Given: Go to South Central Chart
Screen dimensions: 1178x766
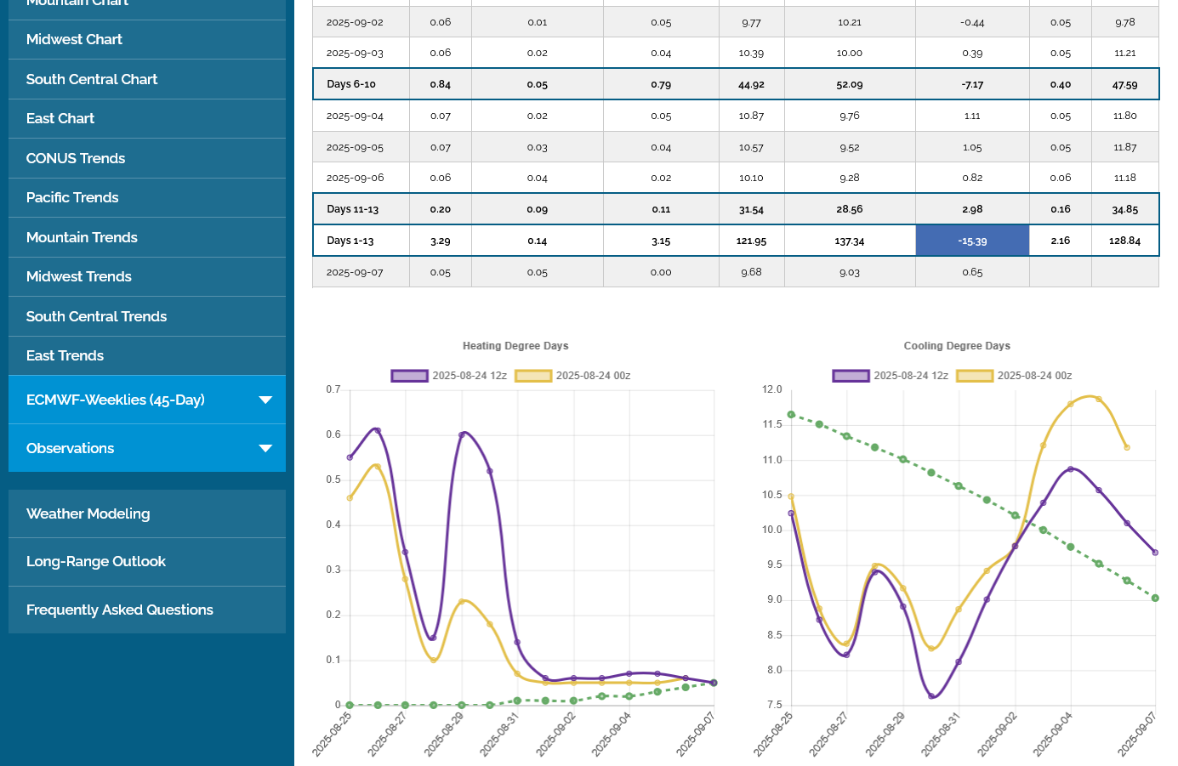Looking at the screenshot, I should [92, 79].
